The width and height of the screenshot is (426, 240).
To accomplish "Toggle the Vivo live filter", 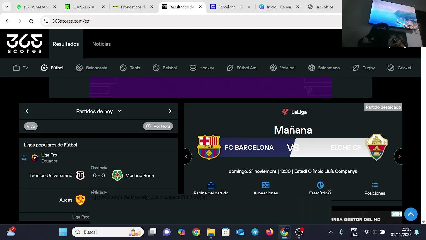I will pyautogui.click(x=31, y=126).
